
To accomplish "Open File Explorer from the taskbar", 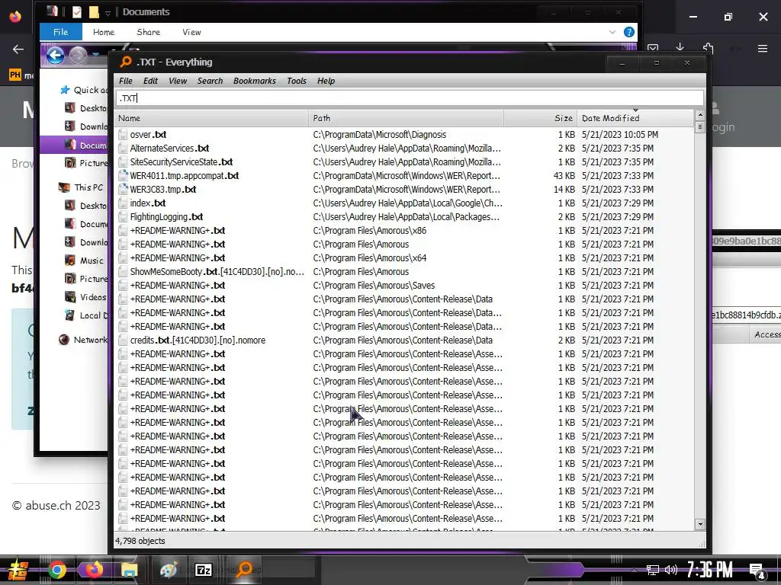I will [129, 570].
